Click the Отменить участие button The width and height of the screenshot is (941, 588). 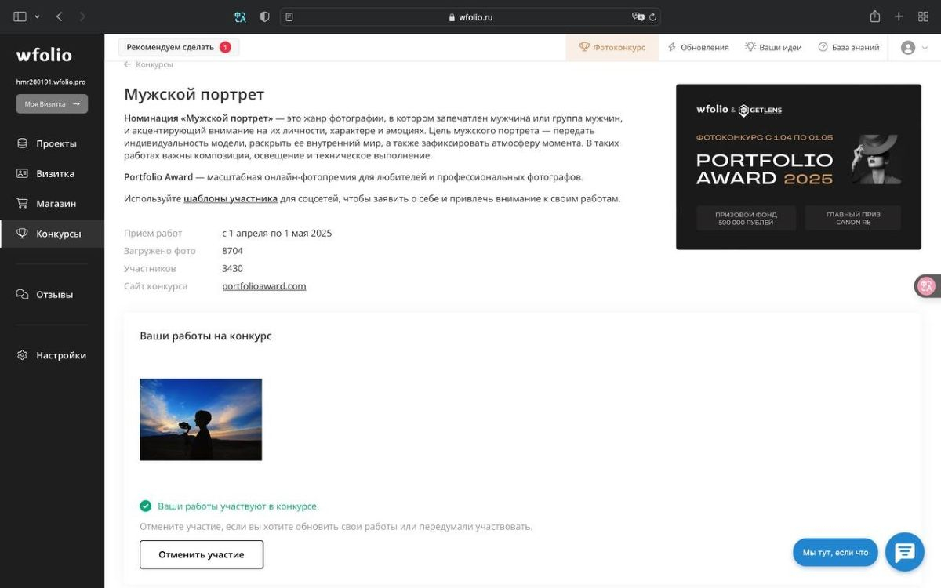click(x=202, y=554)
